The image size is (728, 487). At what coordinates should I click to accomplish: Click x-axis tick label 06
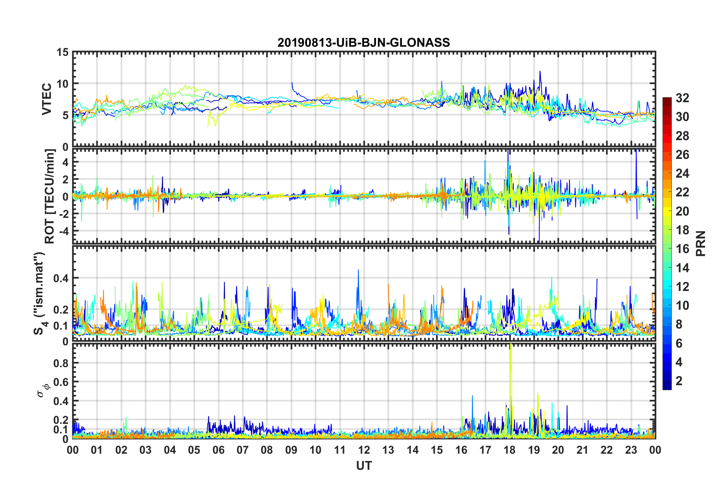219,450
